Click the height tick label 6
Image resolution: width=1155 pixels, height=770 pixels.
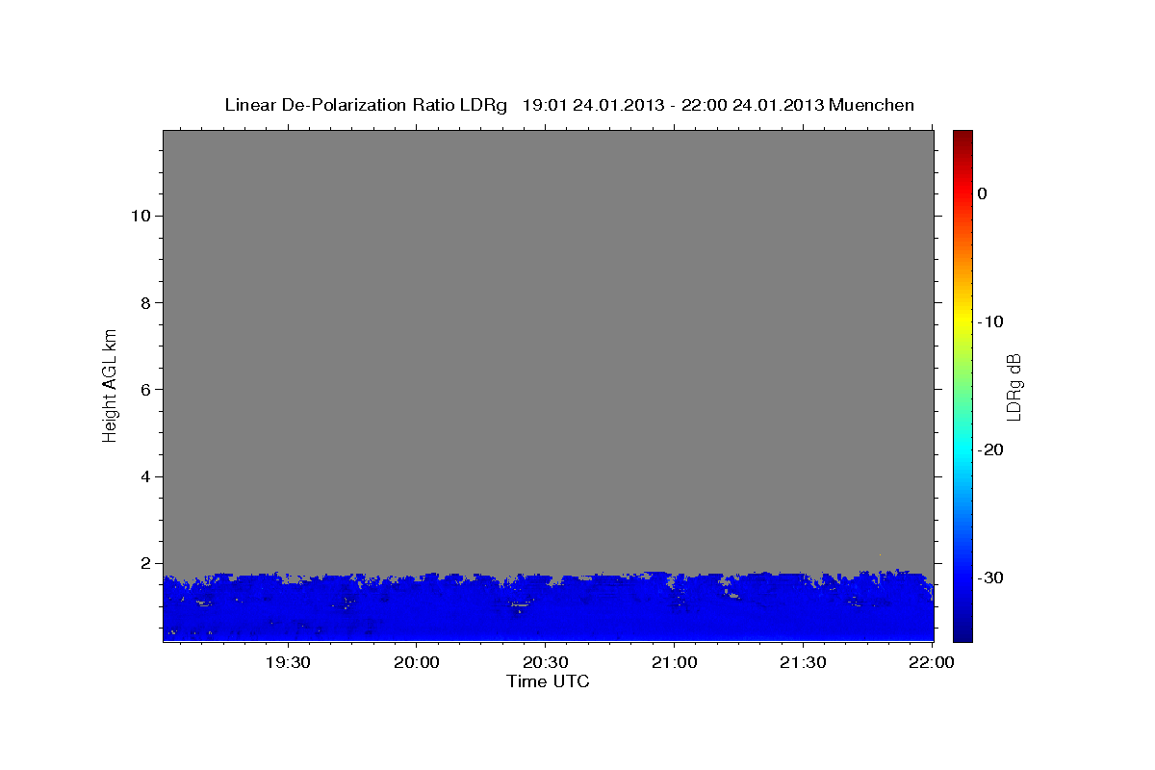(x=144, y=390)
